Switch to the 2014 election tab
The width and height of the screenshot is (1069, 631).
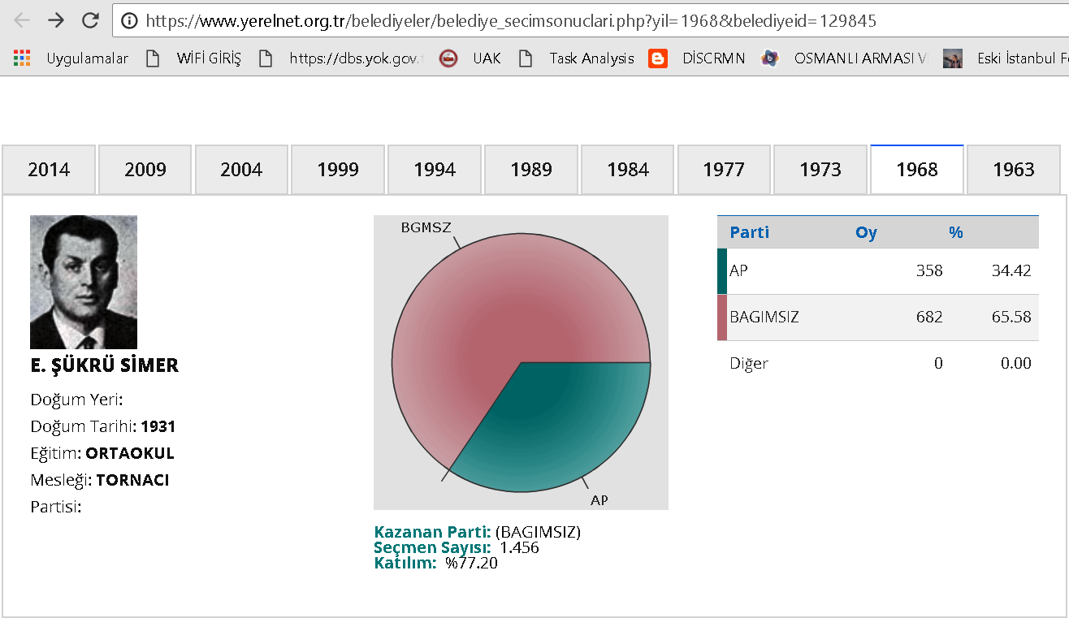coord(49,170)
